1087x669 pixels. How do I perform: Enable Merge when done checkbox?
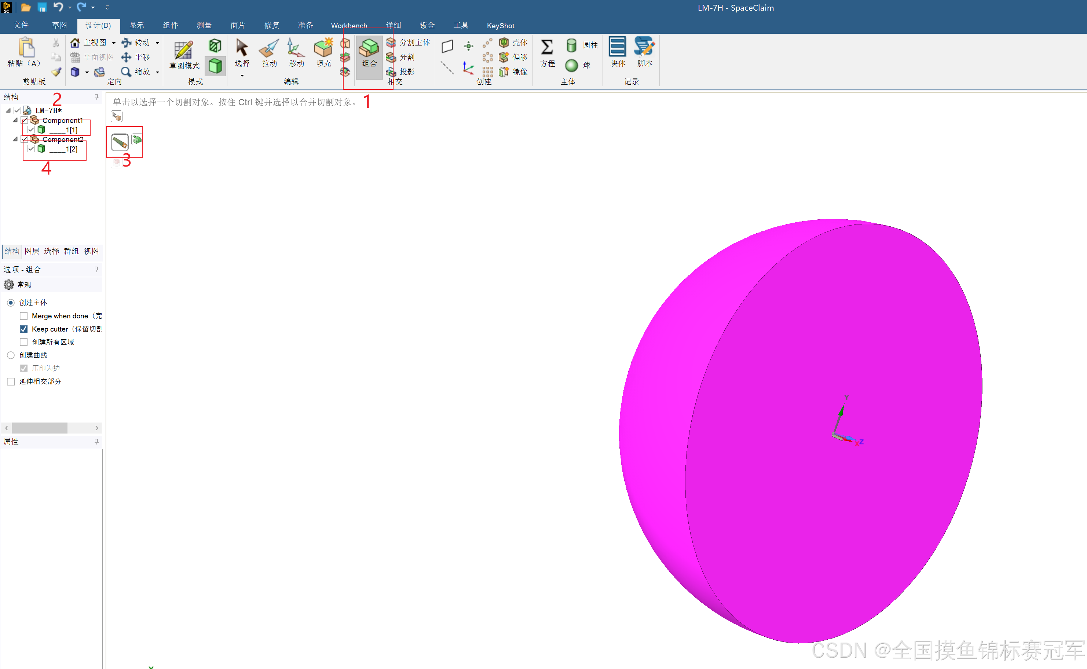pyautogui.click(x=24, y=316)
